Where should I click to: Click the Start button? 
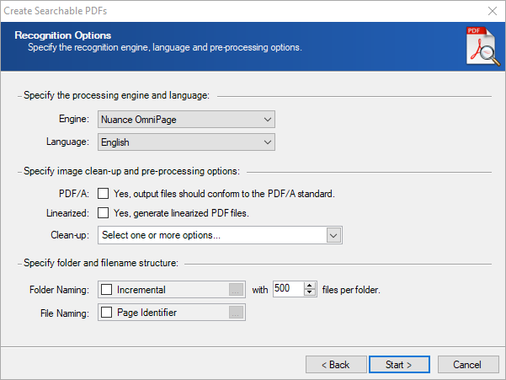pos(399,365)
